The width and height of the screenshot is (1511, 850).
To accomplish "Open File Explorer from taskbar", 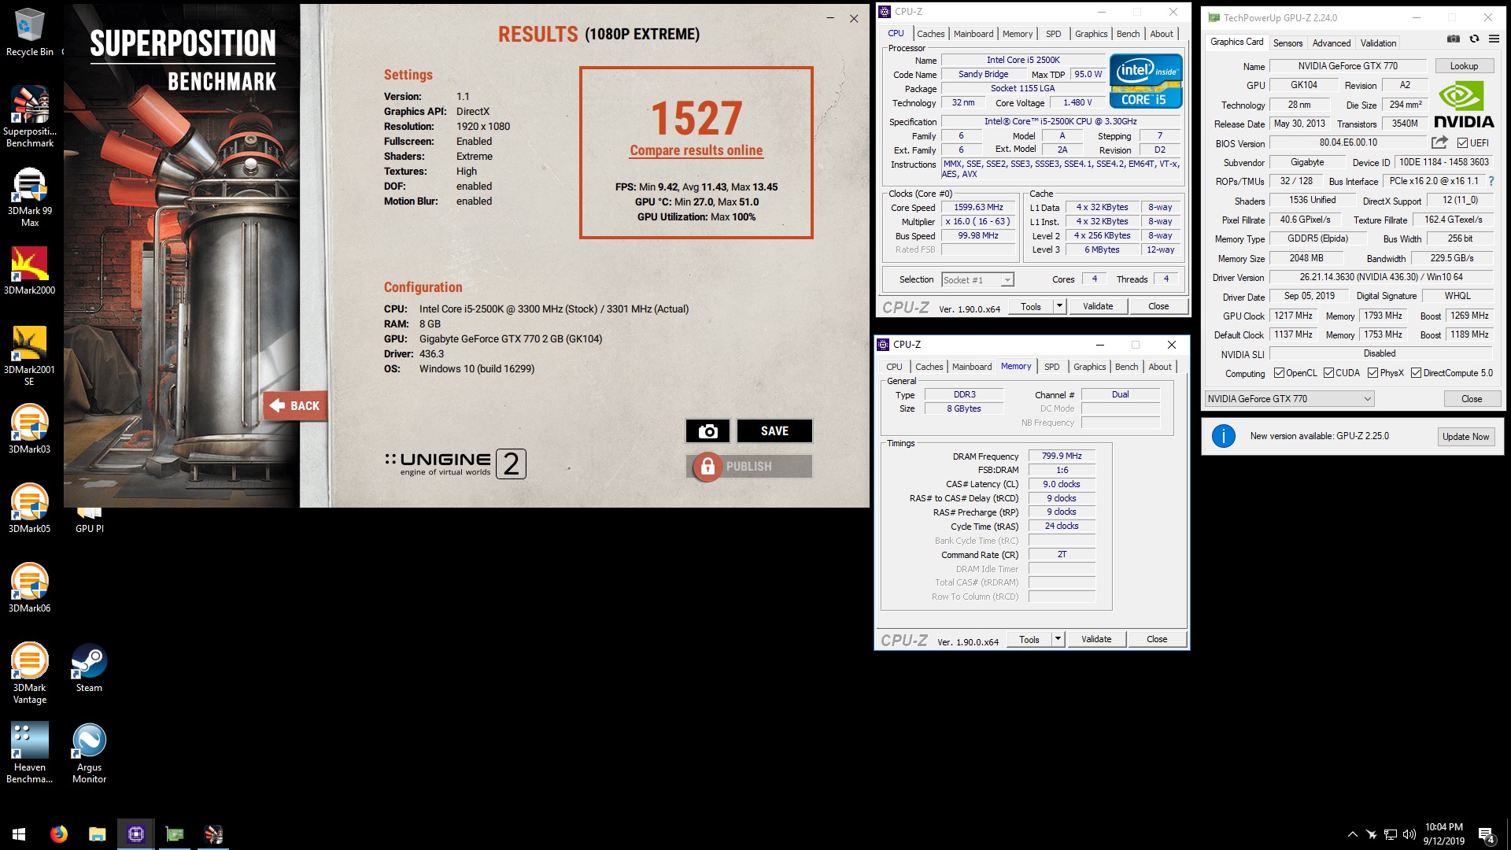I will pos(97,834).
